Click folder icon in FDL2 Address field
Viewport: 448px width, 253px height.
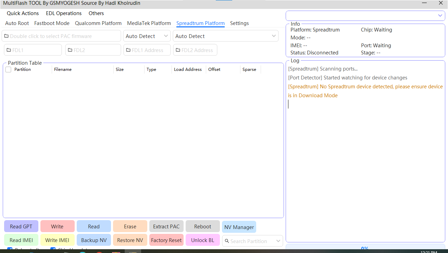(177, 50)
